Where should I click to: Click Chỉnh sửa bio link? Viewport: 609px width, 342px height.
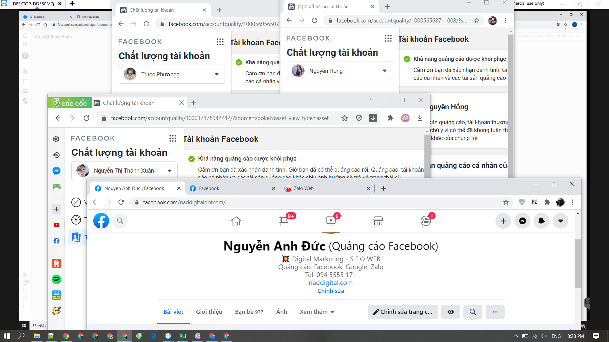click(331, 291)
